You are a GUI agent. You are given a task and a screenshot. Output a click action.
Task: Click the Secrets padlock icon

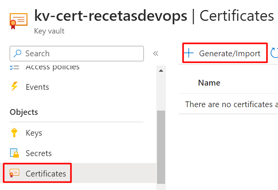pyautogui.click(x=14, y=153)
